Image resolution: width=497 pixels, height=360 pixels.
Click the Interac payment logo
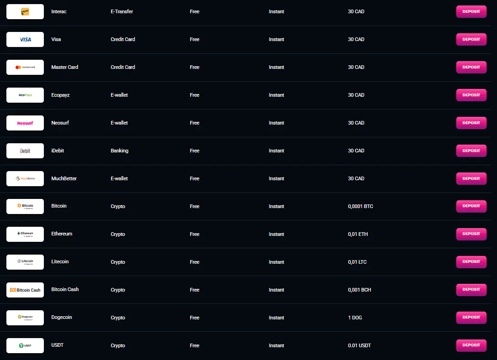point(25,12)
